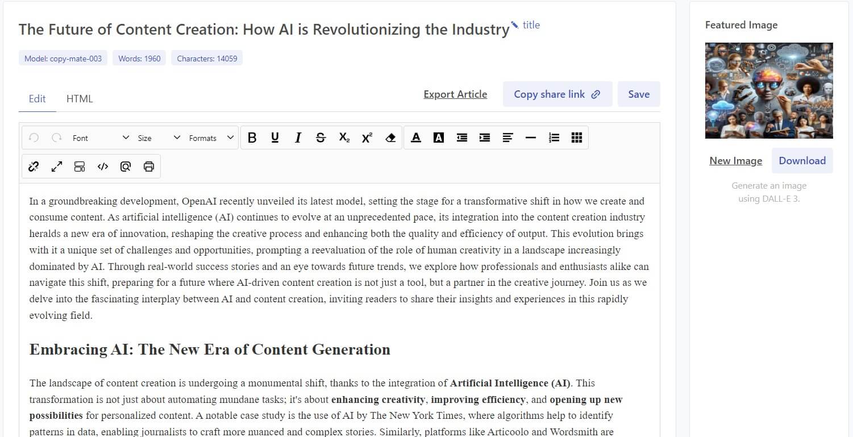Open the text alignment tool
Screen dimensions: 853x437
click(507, 138)
